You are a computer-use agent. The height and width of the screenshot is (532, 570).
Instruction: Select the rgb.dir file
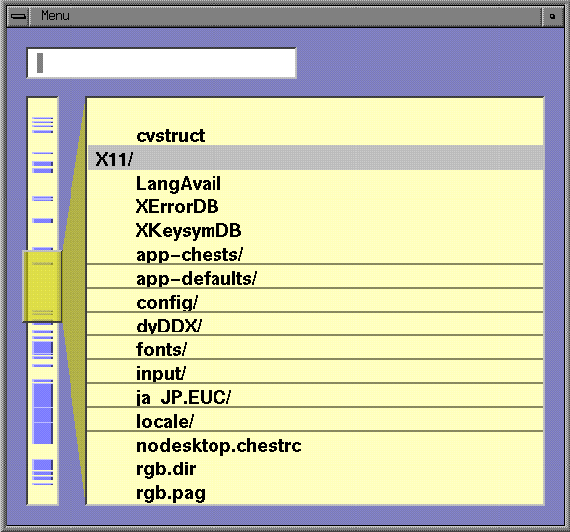166,469
